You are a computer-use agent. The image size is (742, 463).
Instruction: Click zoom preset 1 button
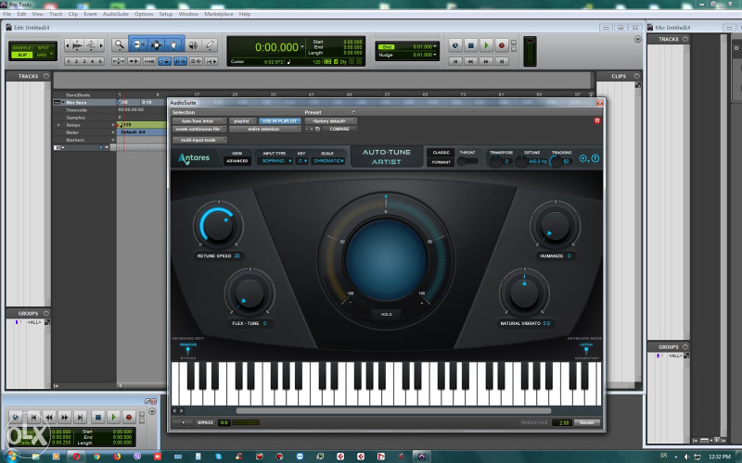69,61
